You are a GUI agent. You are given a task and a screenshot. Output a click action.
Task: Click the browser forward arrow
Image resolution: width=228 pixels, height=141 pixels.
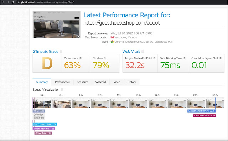pyautogui.click(x=8, y=2)
